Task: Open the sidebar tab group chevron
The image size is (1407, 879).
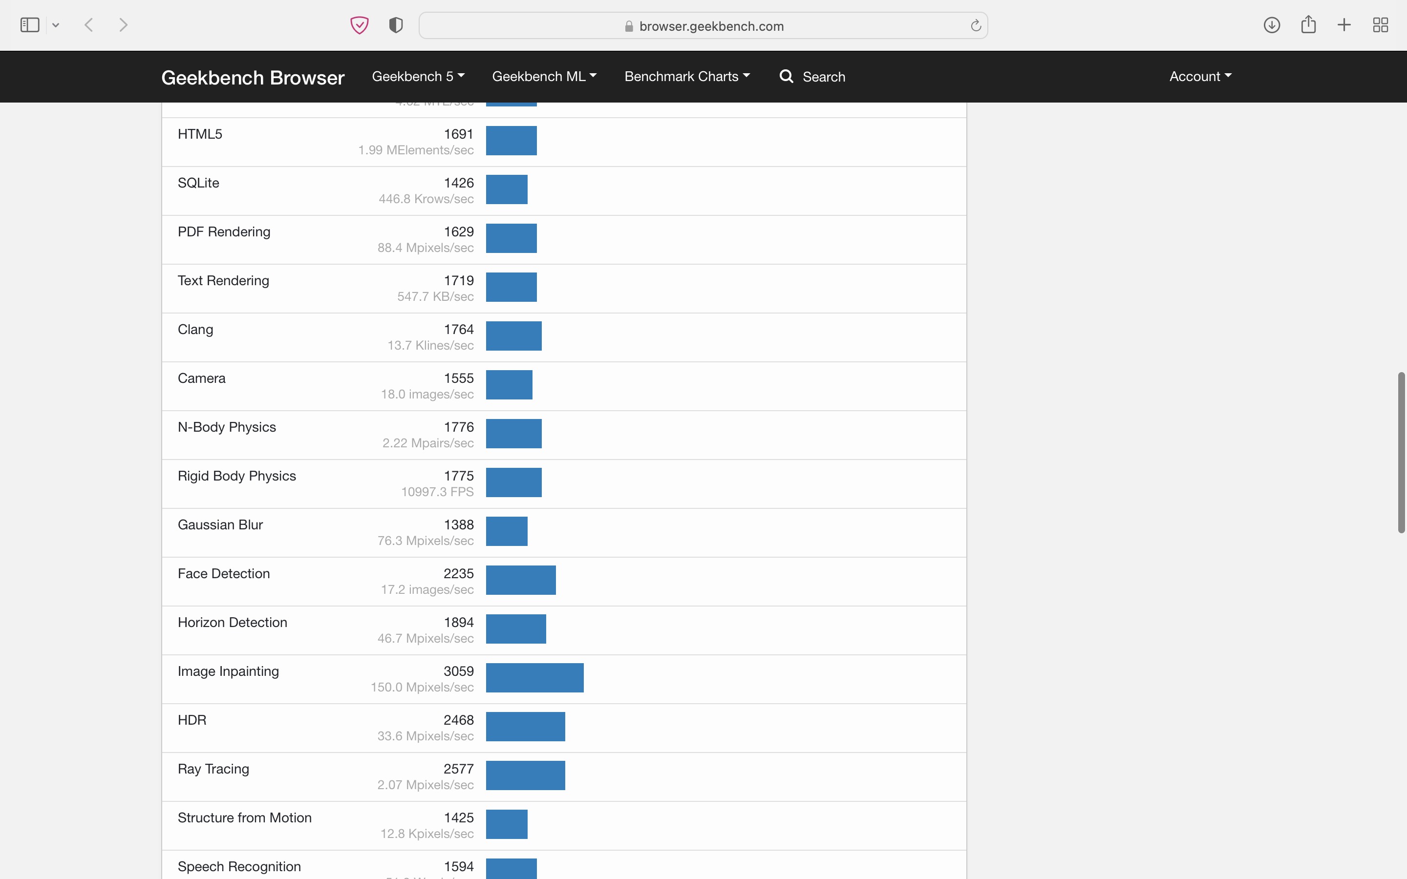Action: coord(56,25)
